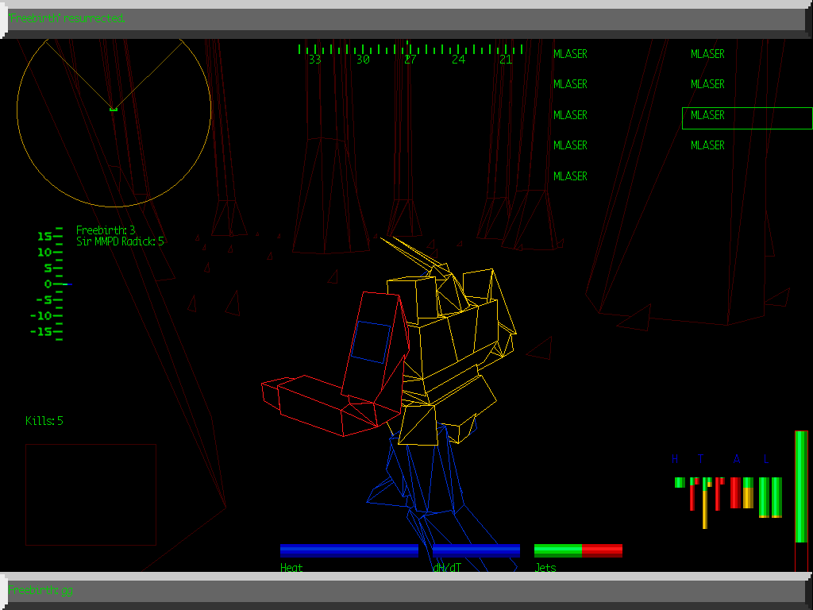Click the Heat bar gauge
Screen dimensions: 813x610
click(349, 549)
